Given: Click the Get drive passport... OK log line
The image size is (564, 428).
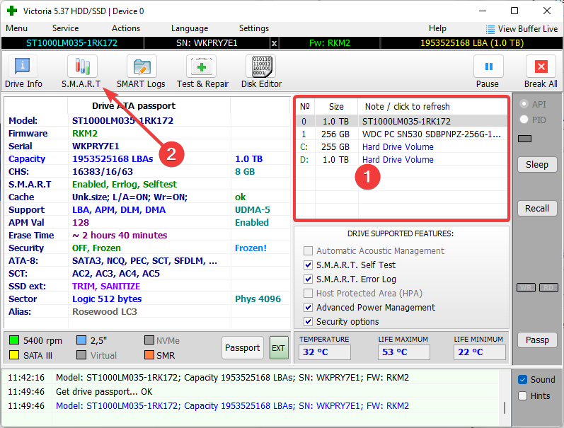Looking at the screenshot, I should click(103, 392).
